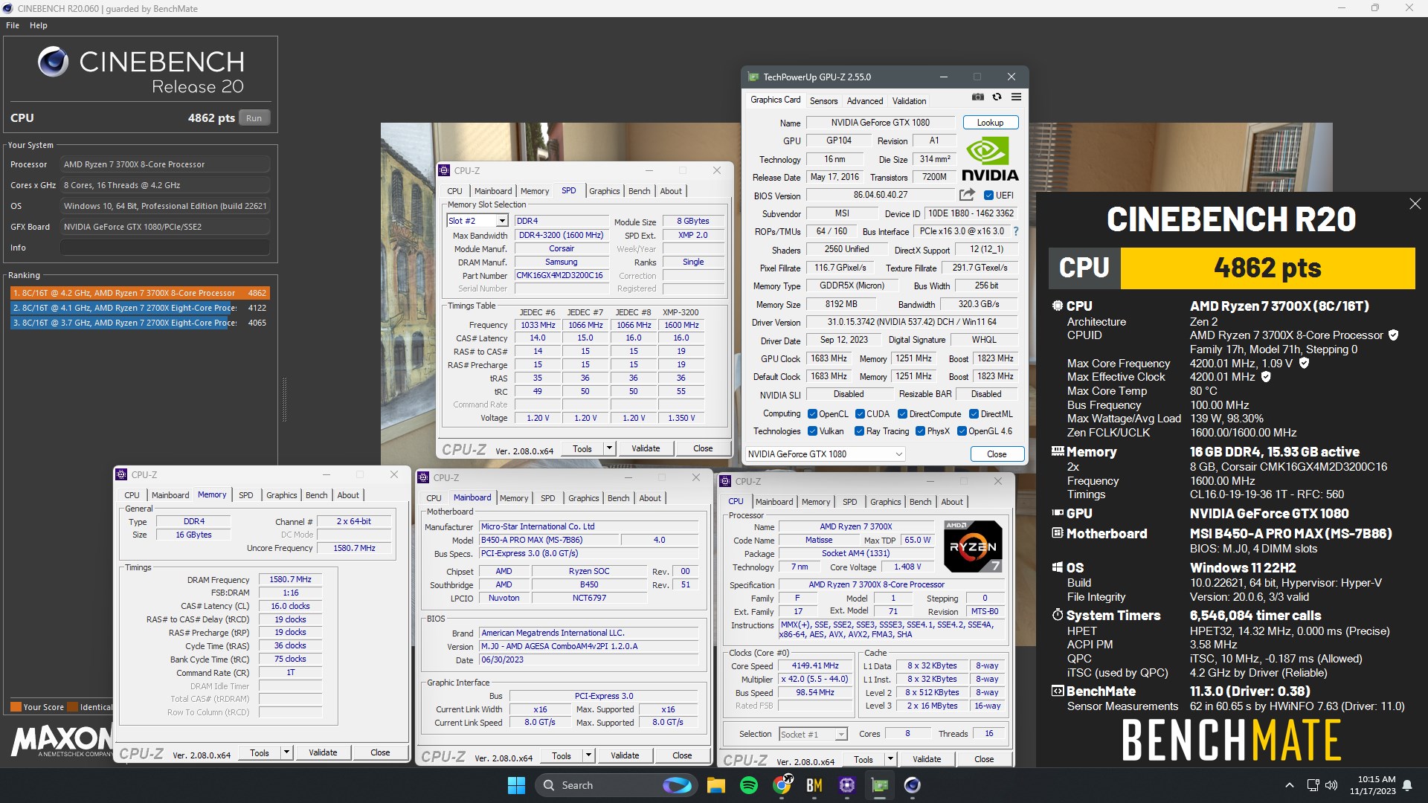Toggle the DirectCompute checkbox
The width and height of the screenshot is (1428, 803).
pyautogui.click(x=902, y=414)
